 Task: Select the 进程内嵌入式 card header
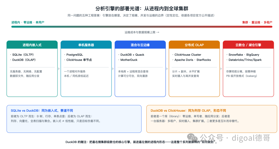pyautogui.click(x=32, y=45)
